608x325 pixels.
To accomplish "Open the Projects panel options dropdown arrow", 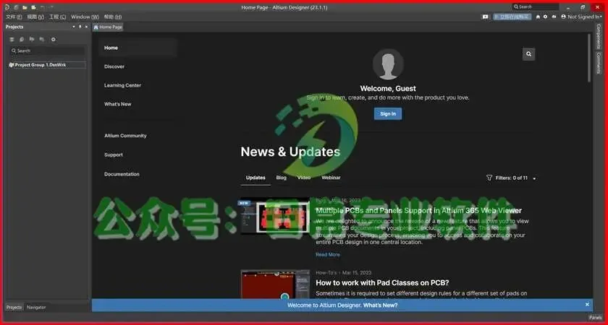I will [x=74, y=27].
